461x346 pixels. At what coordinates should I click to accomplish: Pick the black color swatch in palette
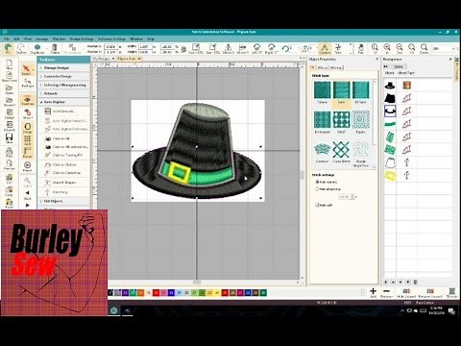coord(110,292)
